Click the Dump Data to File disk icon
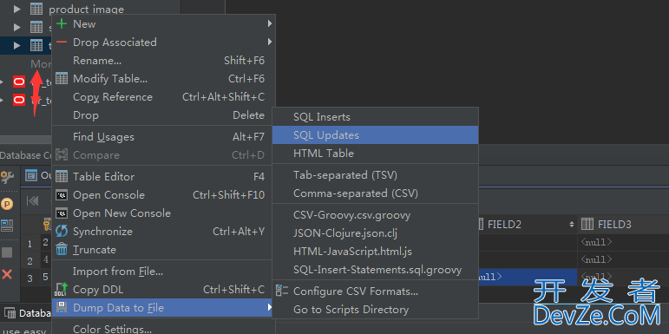Image resolution: width=669 pixels, height=334 pixels. 62,308
